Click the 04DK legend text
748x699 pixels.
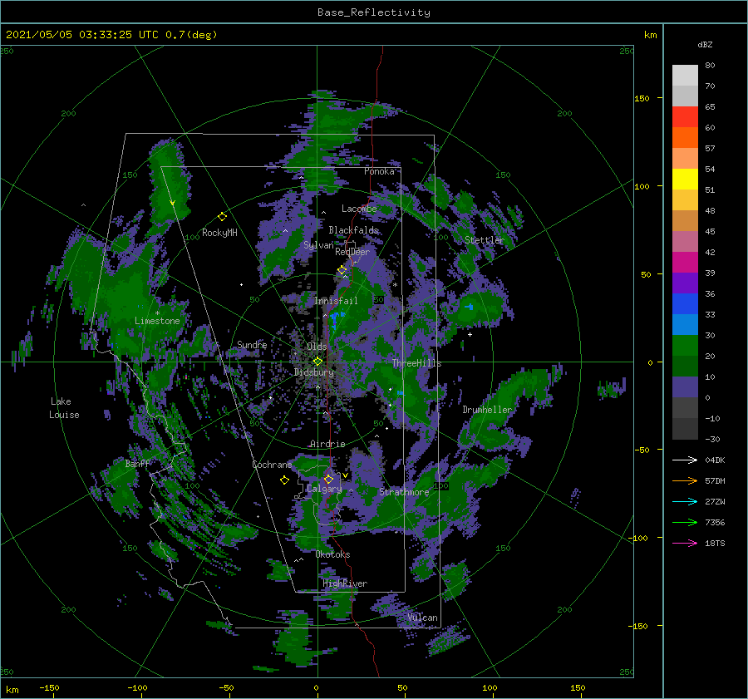point(715,460)
